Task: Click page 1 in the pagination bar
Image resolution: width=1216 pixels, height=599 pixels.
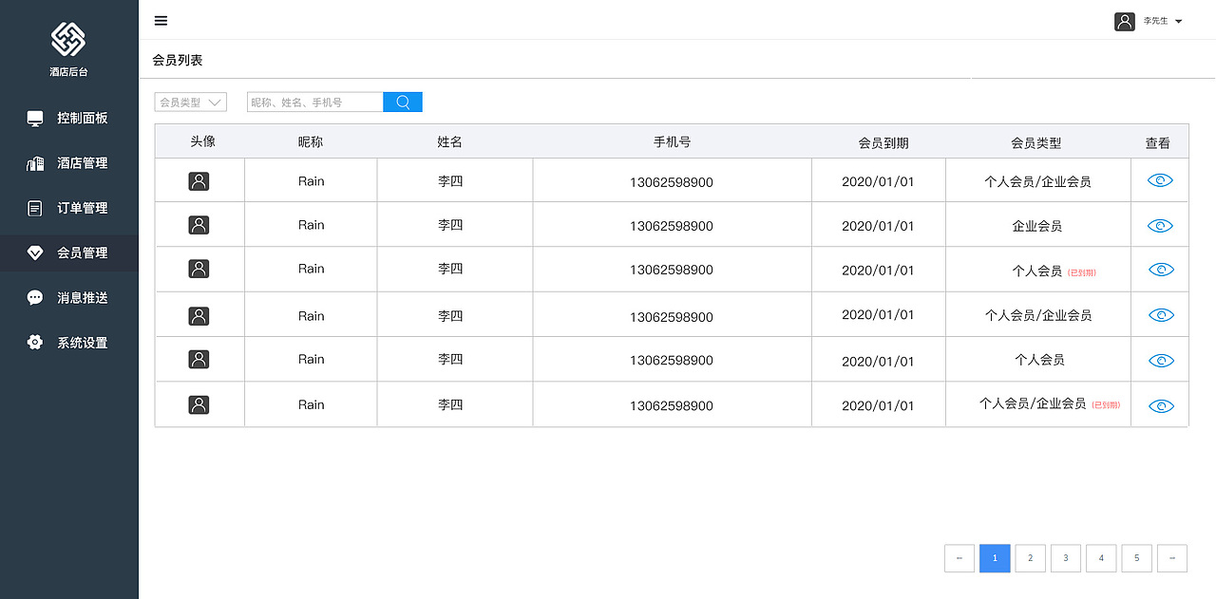Action: coord(994,558)
